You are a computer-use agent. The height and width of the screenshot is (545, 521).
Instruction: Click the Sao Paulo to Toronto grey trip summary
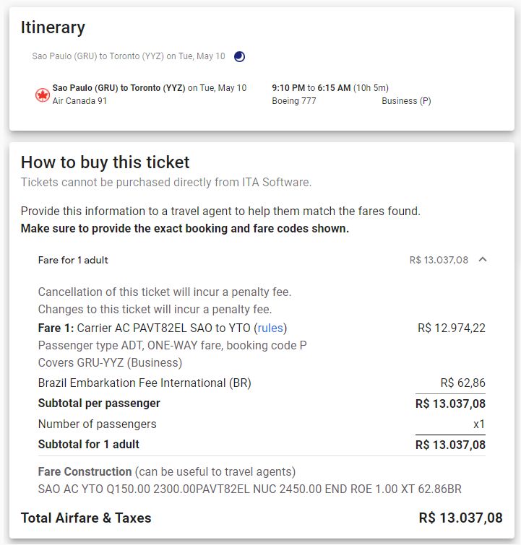coord(129,56)
